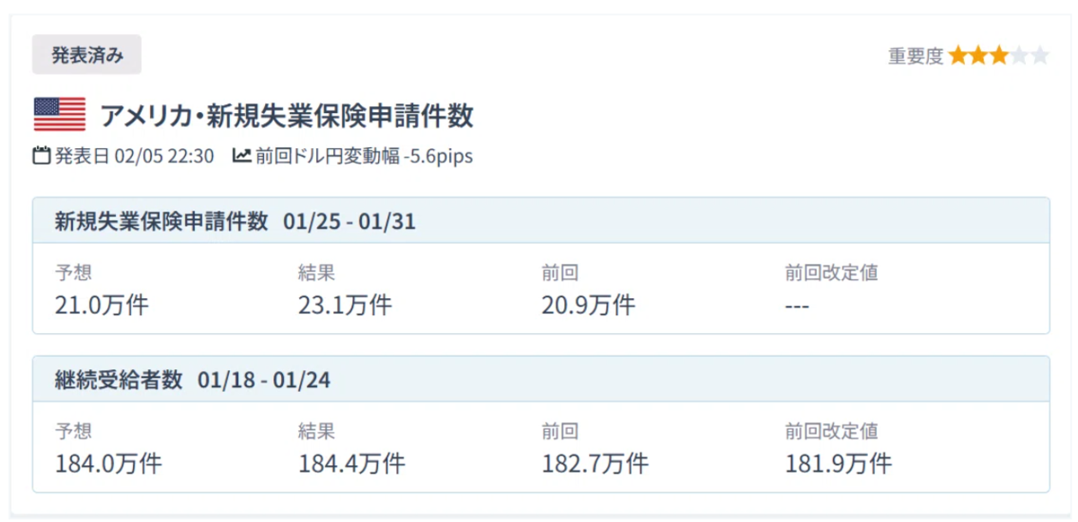
Task: Click the 重要度 label
Action: pos(916,56)
